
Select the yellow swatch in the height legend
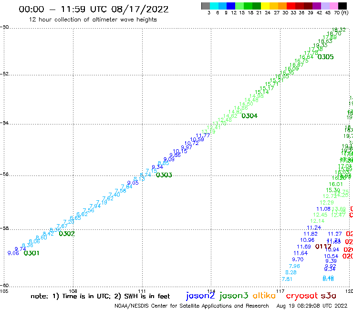(x=265, y=6)
